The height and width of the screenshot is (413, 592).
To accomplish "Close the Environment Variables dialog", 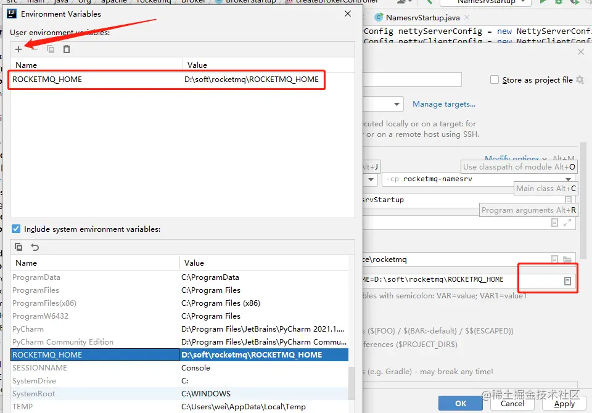I will 348,14.
